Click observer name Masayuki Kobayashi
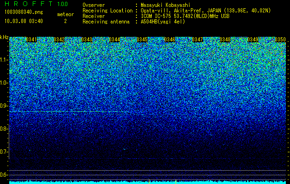Screen dimensions: 290x184 pyautogui.click(x=166, y=5)
